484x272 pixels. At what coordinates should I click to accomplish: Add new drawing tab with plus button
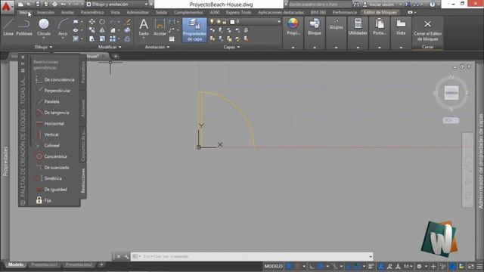pyautogui.click(x=116, y=56)
